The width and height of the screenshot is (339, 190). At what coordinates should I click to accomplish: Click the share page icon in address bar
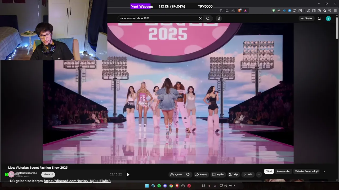click(233, 11)
